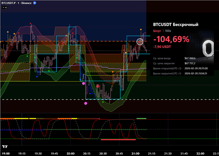Image resolution: width=219 pixels, height=156 pixels.
Task: Click the red bar at oscillator bottom
Action: click(x=118, y=139)
